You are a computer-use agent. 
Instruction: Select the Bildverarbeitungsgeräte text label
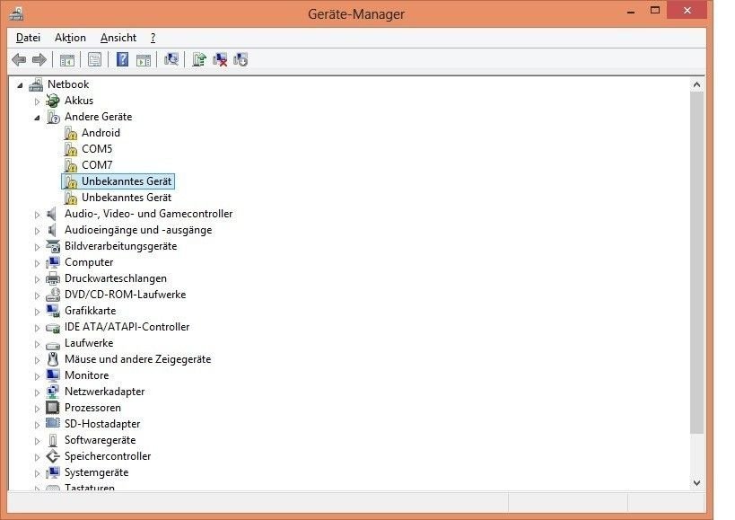pyautogui.click(x=120, y=246)
